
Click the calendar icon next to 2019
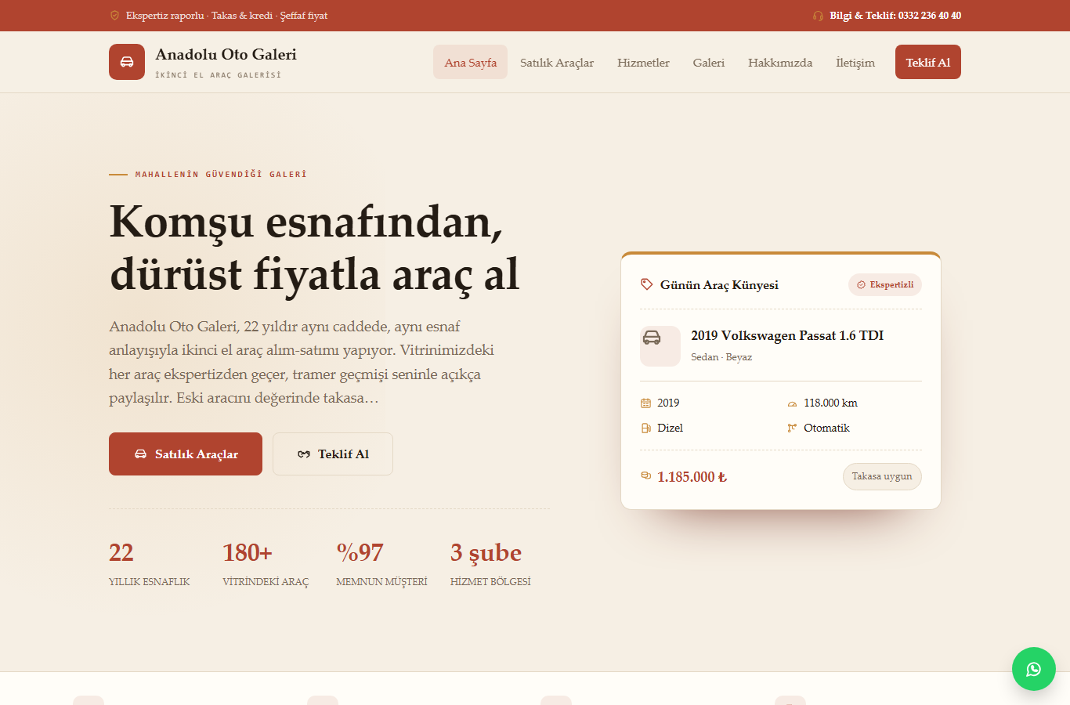coord(645,403)
